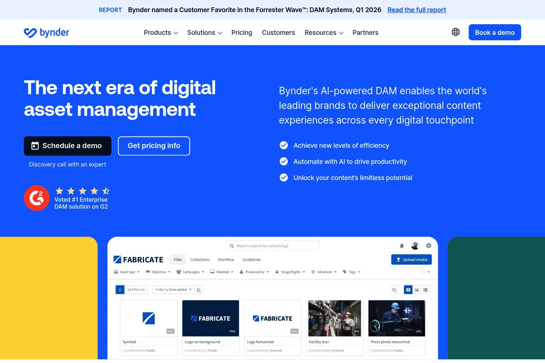Open the Channel filter dropdown
545x363 pixels.
click(x=222, y=272)
